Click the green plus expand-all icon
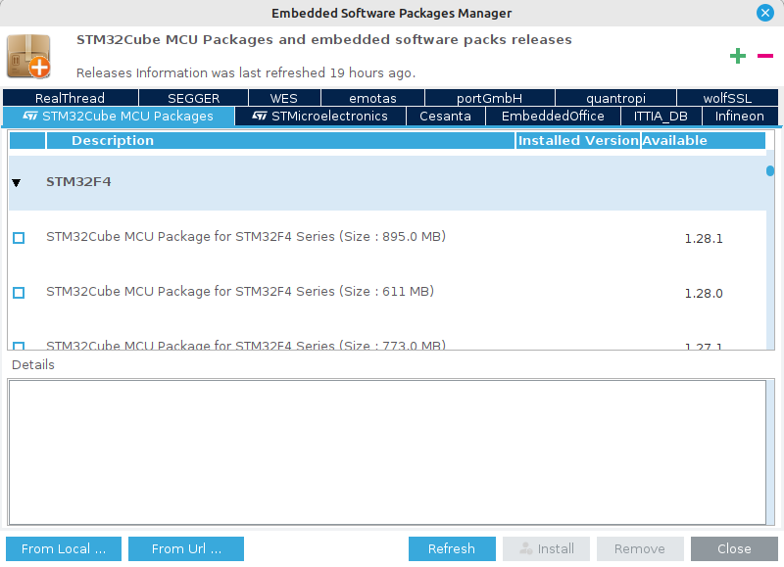The width and height of the screenshot is (784, 567). click(738, 56)
